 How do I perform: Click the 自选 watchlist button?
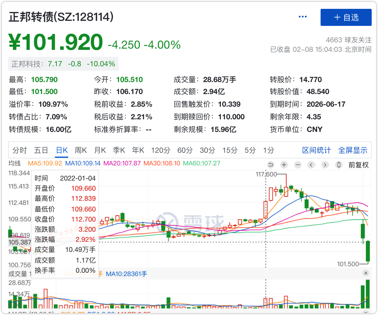346,17
